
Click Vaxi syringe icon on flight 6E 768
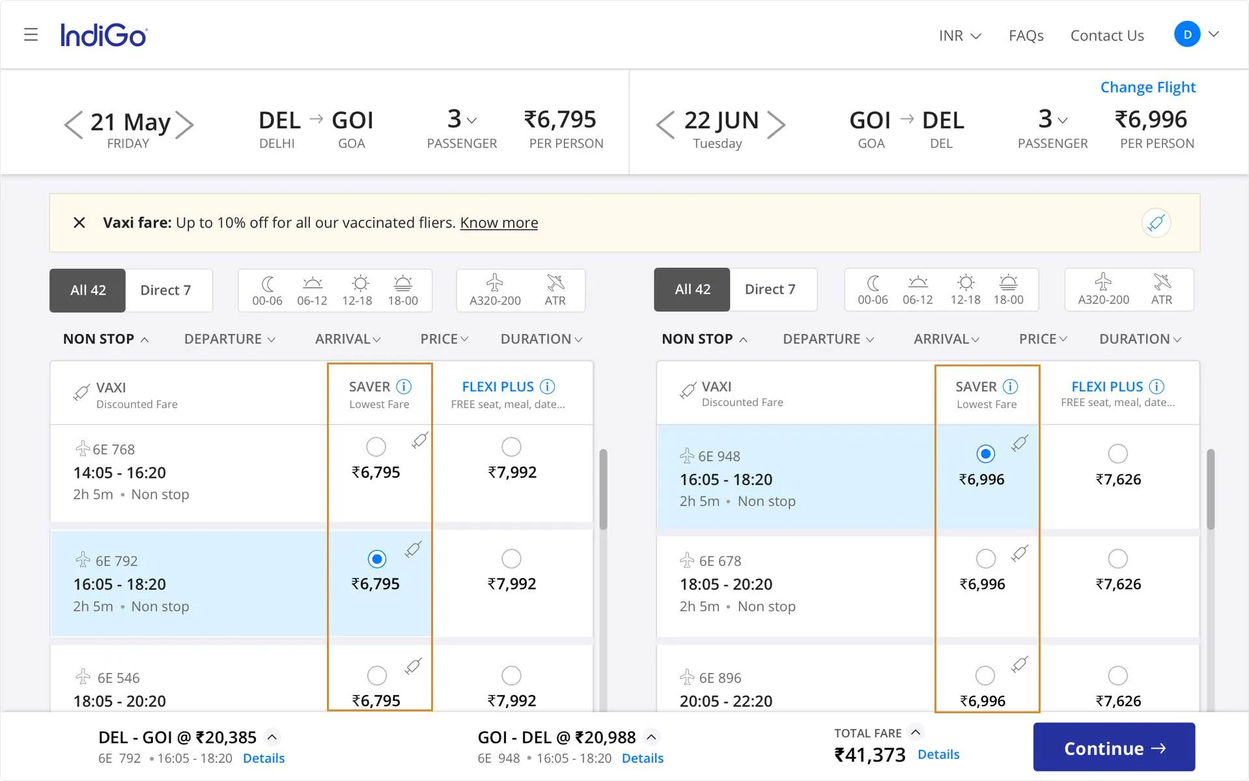point(420,440)
